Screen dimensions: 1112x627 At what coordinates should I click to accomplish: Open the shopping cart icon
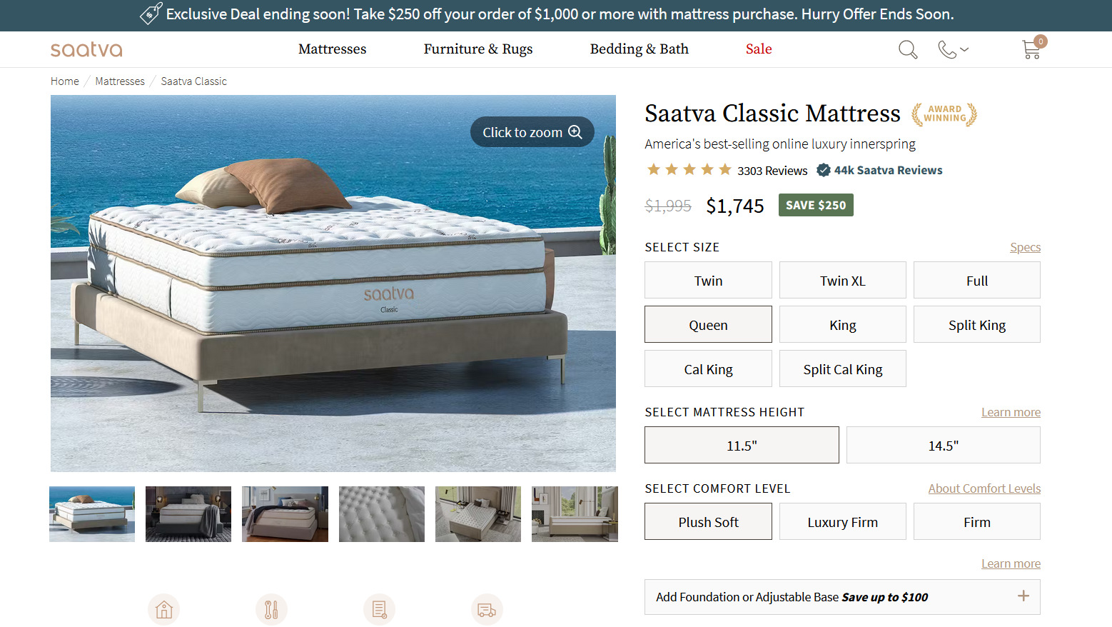(x=1031, y=49)
